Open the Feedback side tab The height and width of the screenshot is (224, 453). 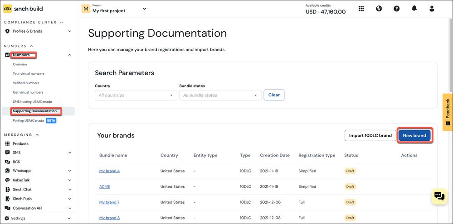click(x=448, y=112)
